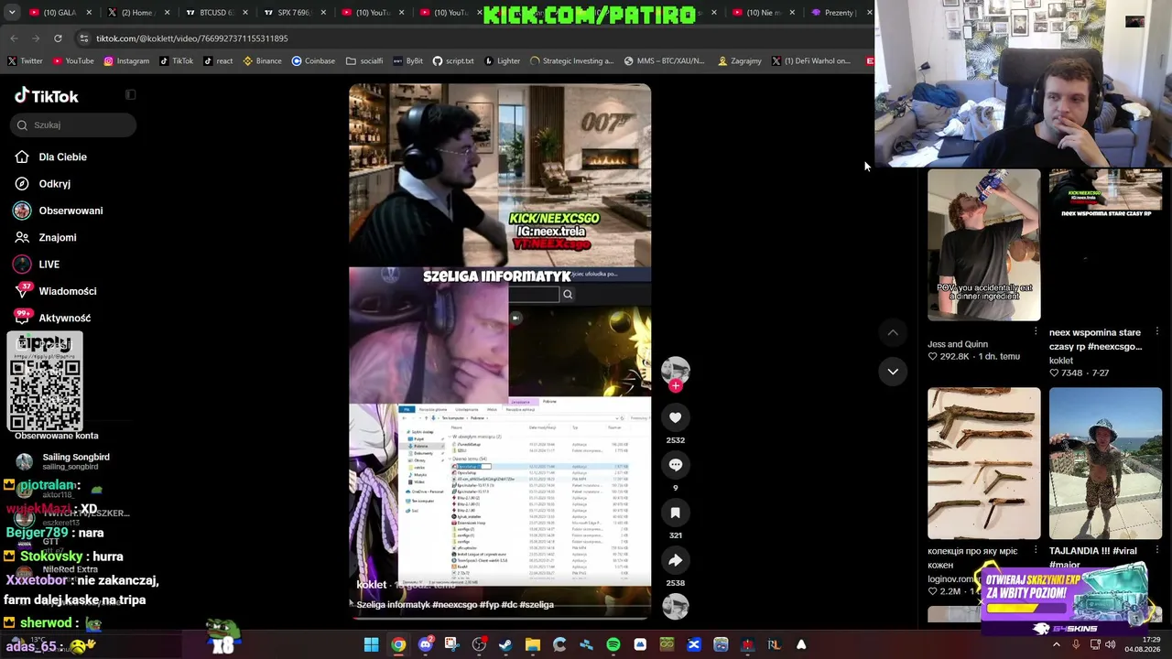This screenshot has width=1172, height=659.
Task: Open the Zagrajmy bookmark
Action: tap(740, 61)
